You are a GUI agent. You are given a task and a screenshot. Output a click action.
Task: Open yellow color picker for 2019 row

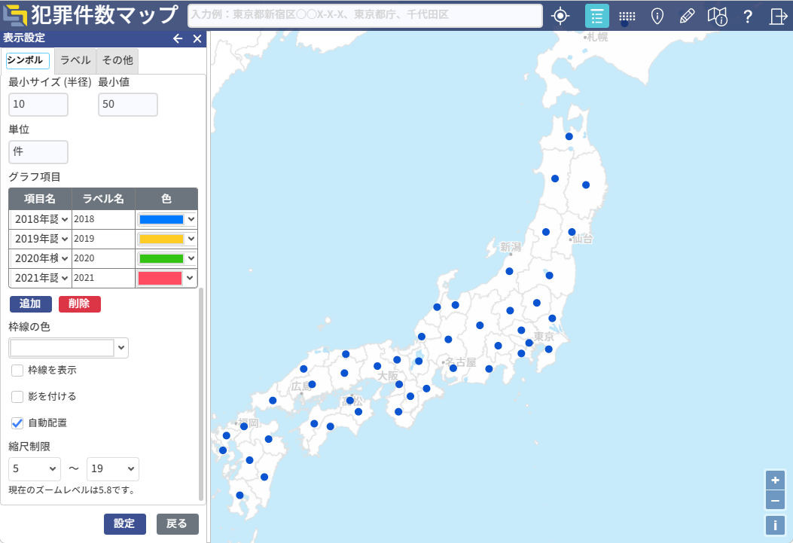(x=166, y=239)
